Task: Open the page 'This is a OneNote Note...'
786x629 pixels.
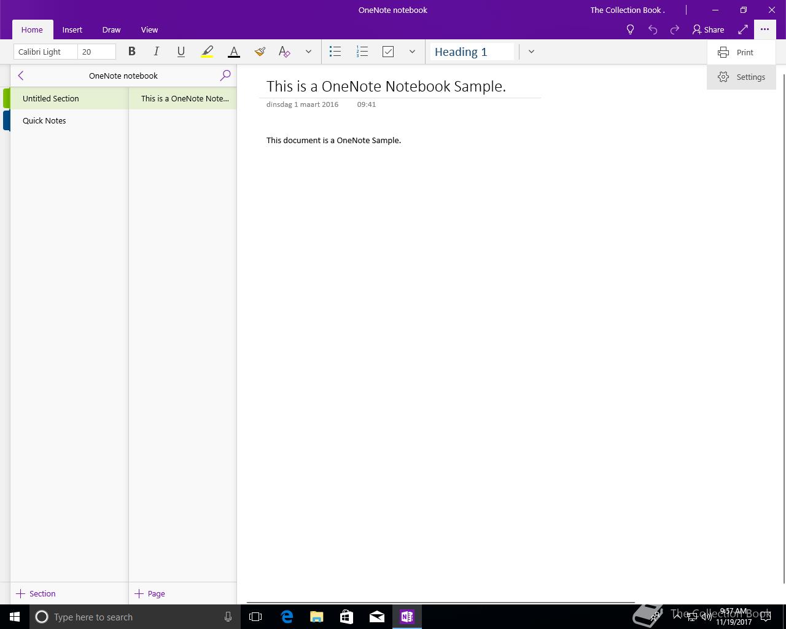Action: click(x=183, y=98)
